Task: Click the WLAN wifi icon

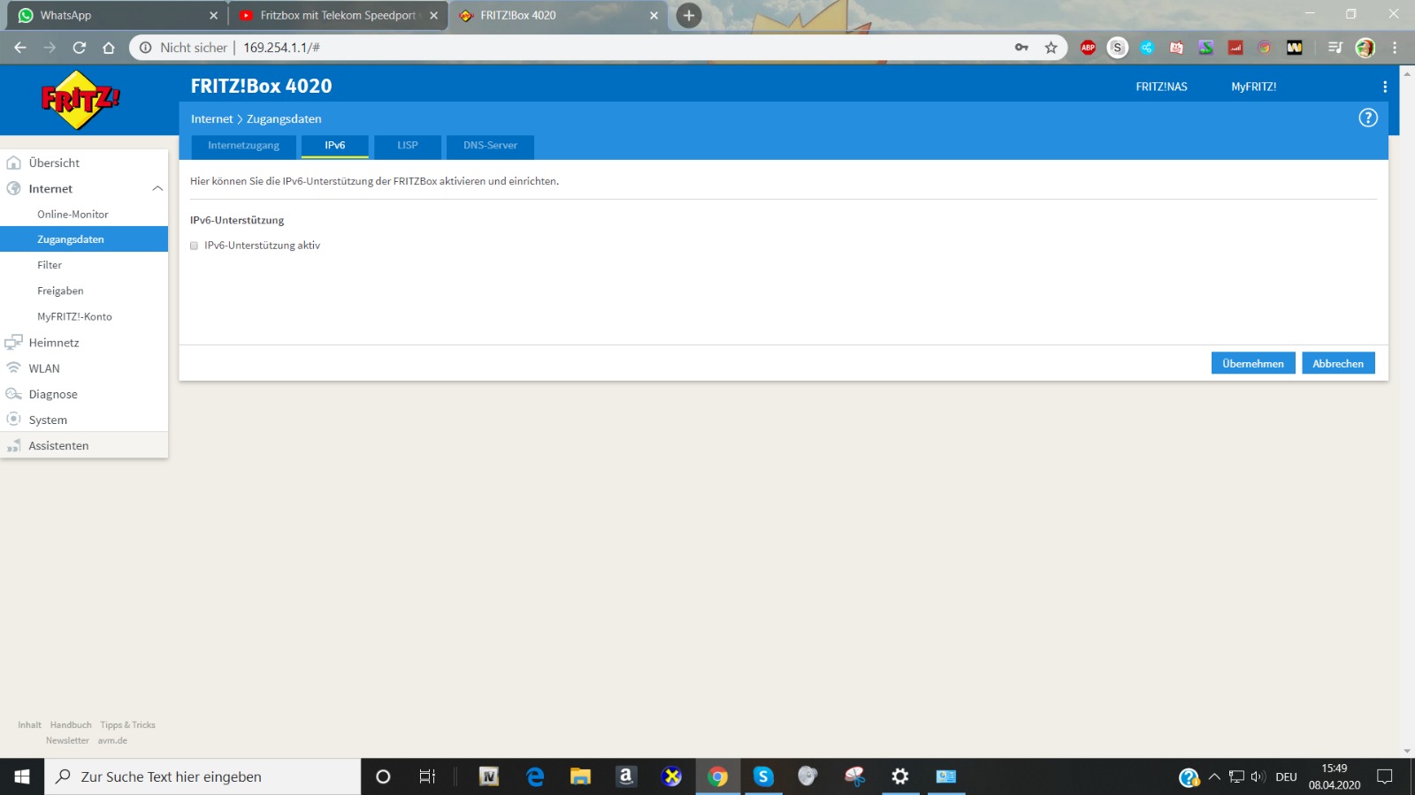Action: 13,367
